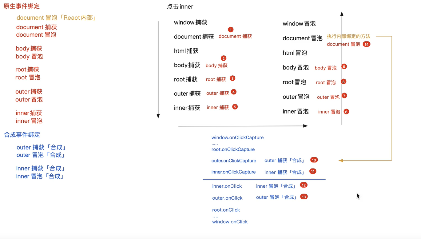
Task: Click the small red 'body 捕获' annotation beside black 'body捕获'
Action: tap(216, 65)
